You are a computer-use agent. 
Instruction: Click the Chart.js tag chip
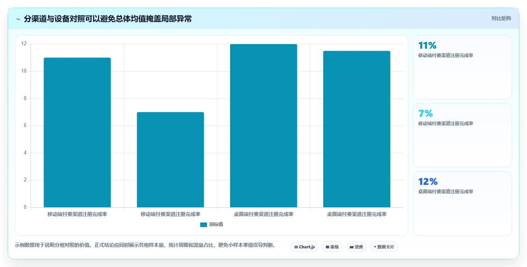305,247
